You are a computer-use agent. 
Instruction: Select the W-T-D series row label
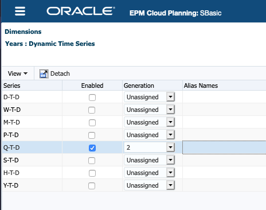[x=12, y=110]
